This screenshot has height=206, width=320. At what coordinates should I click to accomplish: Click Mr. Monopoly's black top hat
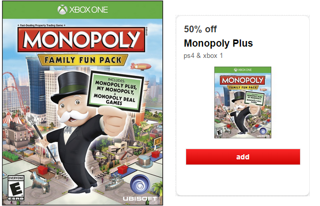[70, 87]
